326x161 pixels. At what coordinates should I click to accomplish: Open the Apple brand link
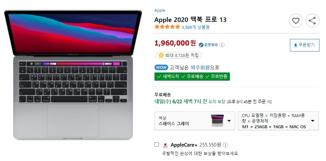[x=160, y=10]
